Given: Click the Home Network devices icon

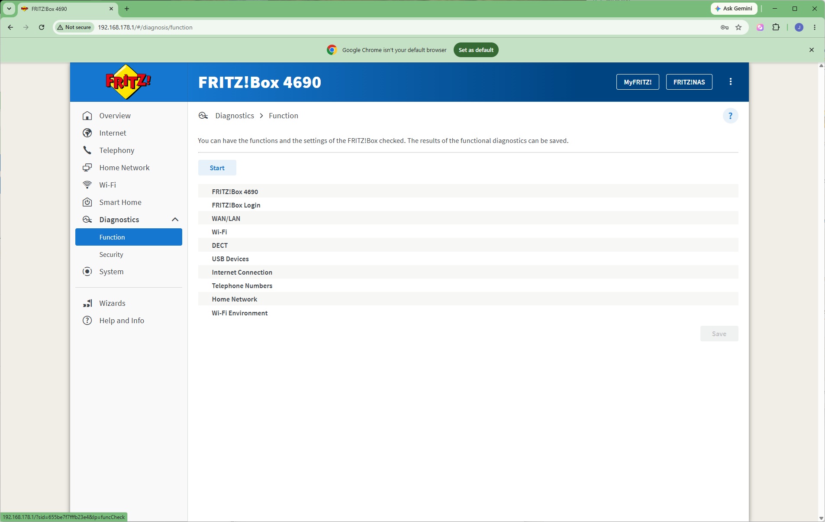Looking at the screenshot, I should 87,168.
